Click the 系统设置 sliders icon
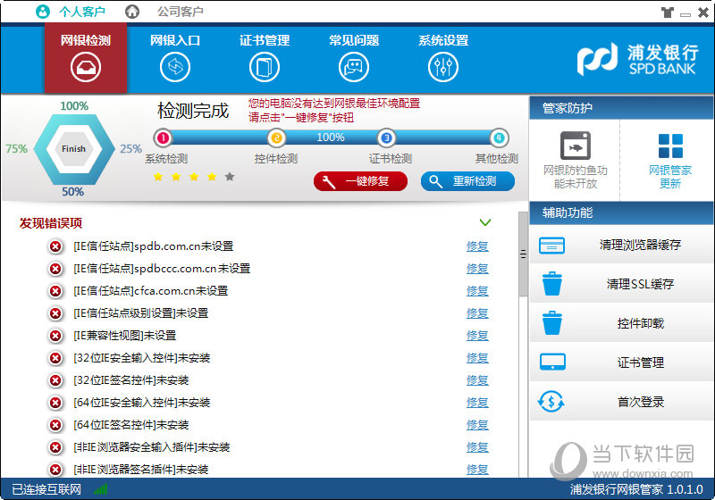Screen dimensions: 715x500 [x=443, y=67]
